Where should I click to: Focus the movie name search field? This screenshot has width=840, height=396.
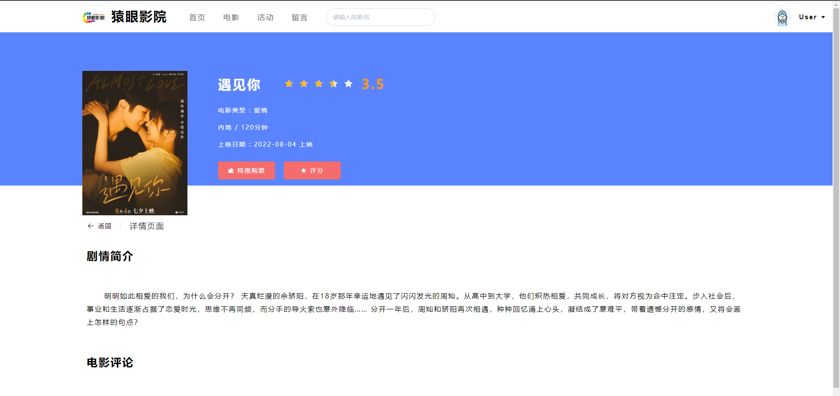pyautogui.click(x=381, y=17)
